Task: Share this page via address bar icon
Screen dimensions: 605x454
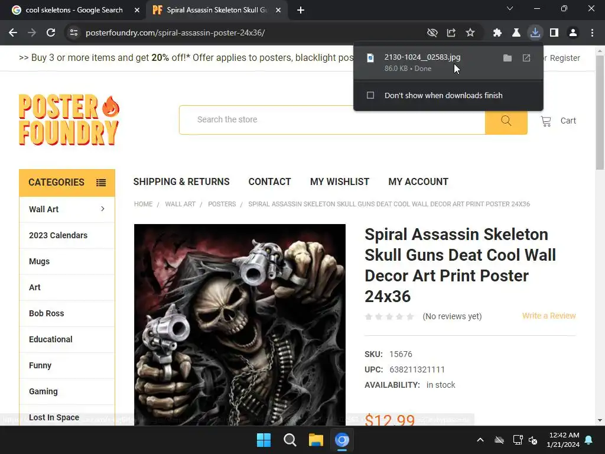Action: click(x=451, y=33)
